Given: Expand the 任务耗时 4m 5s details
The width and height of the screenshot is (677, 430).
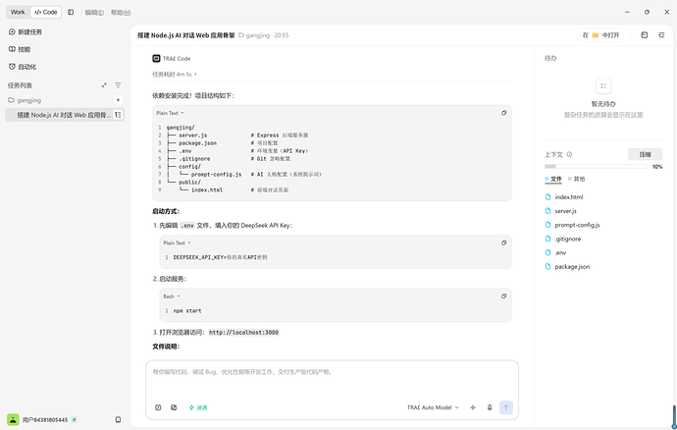Looking at the screenshot, I should click(x=175, y=75).
